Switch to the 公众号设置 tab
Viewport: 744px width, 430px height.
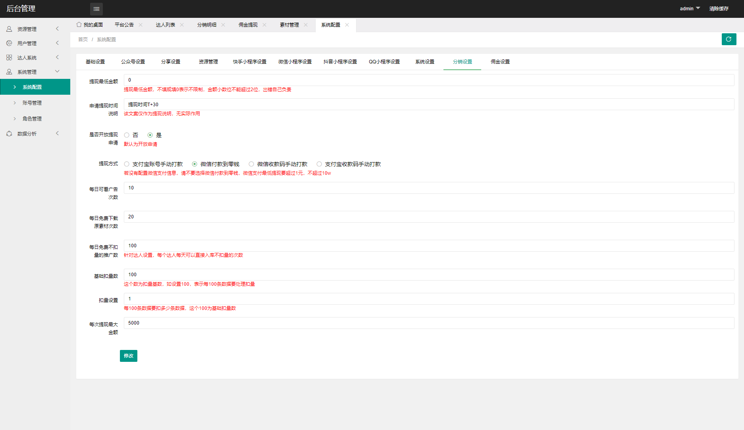(x=133, y=62)
